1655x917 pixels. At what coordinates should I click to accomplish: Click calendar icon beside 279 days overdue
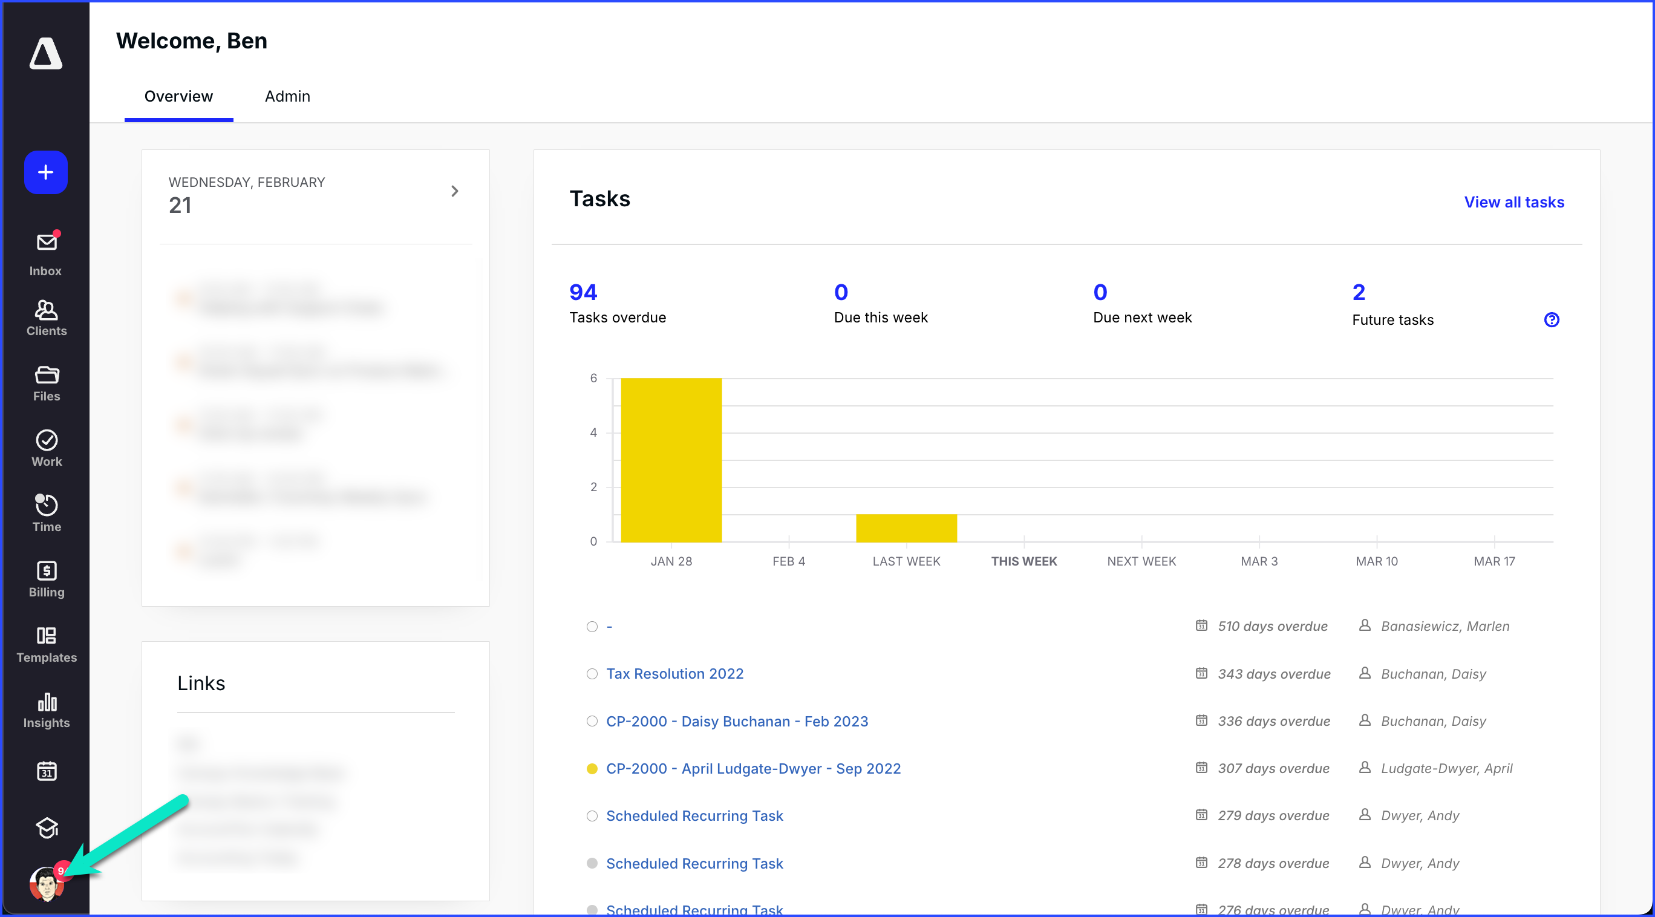1201,815
